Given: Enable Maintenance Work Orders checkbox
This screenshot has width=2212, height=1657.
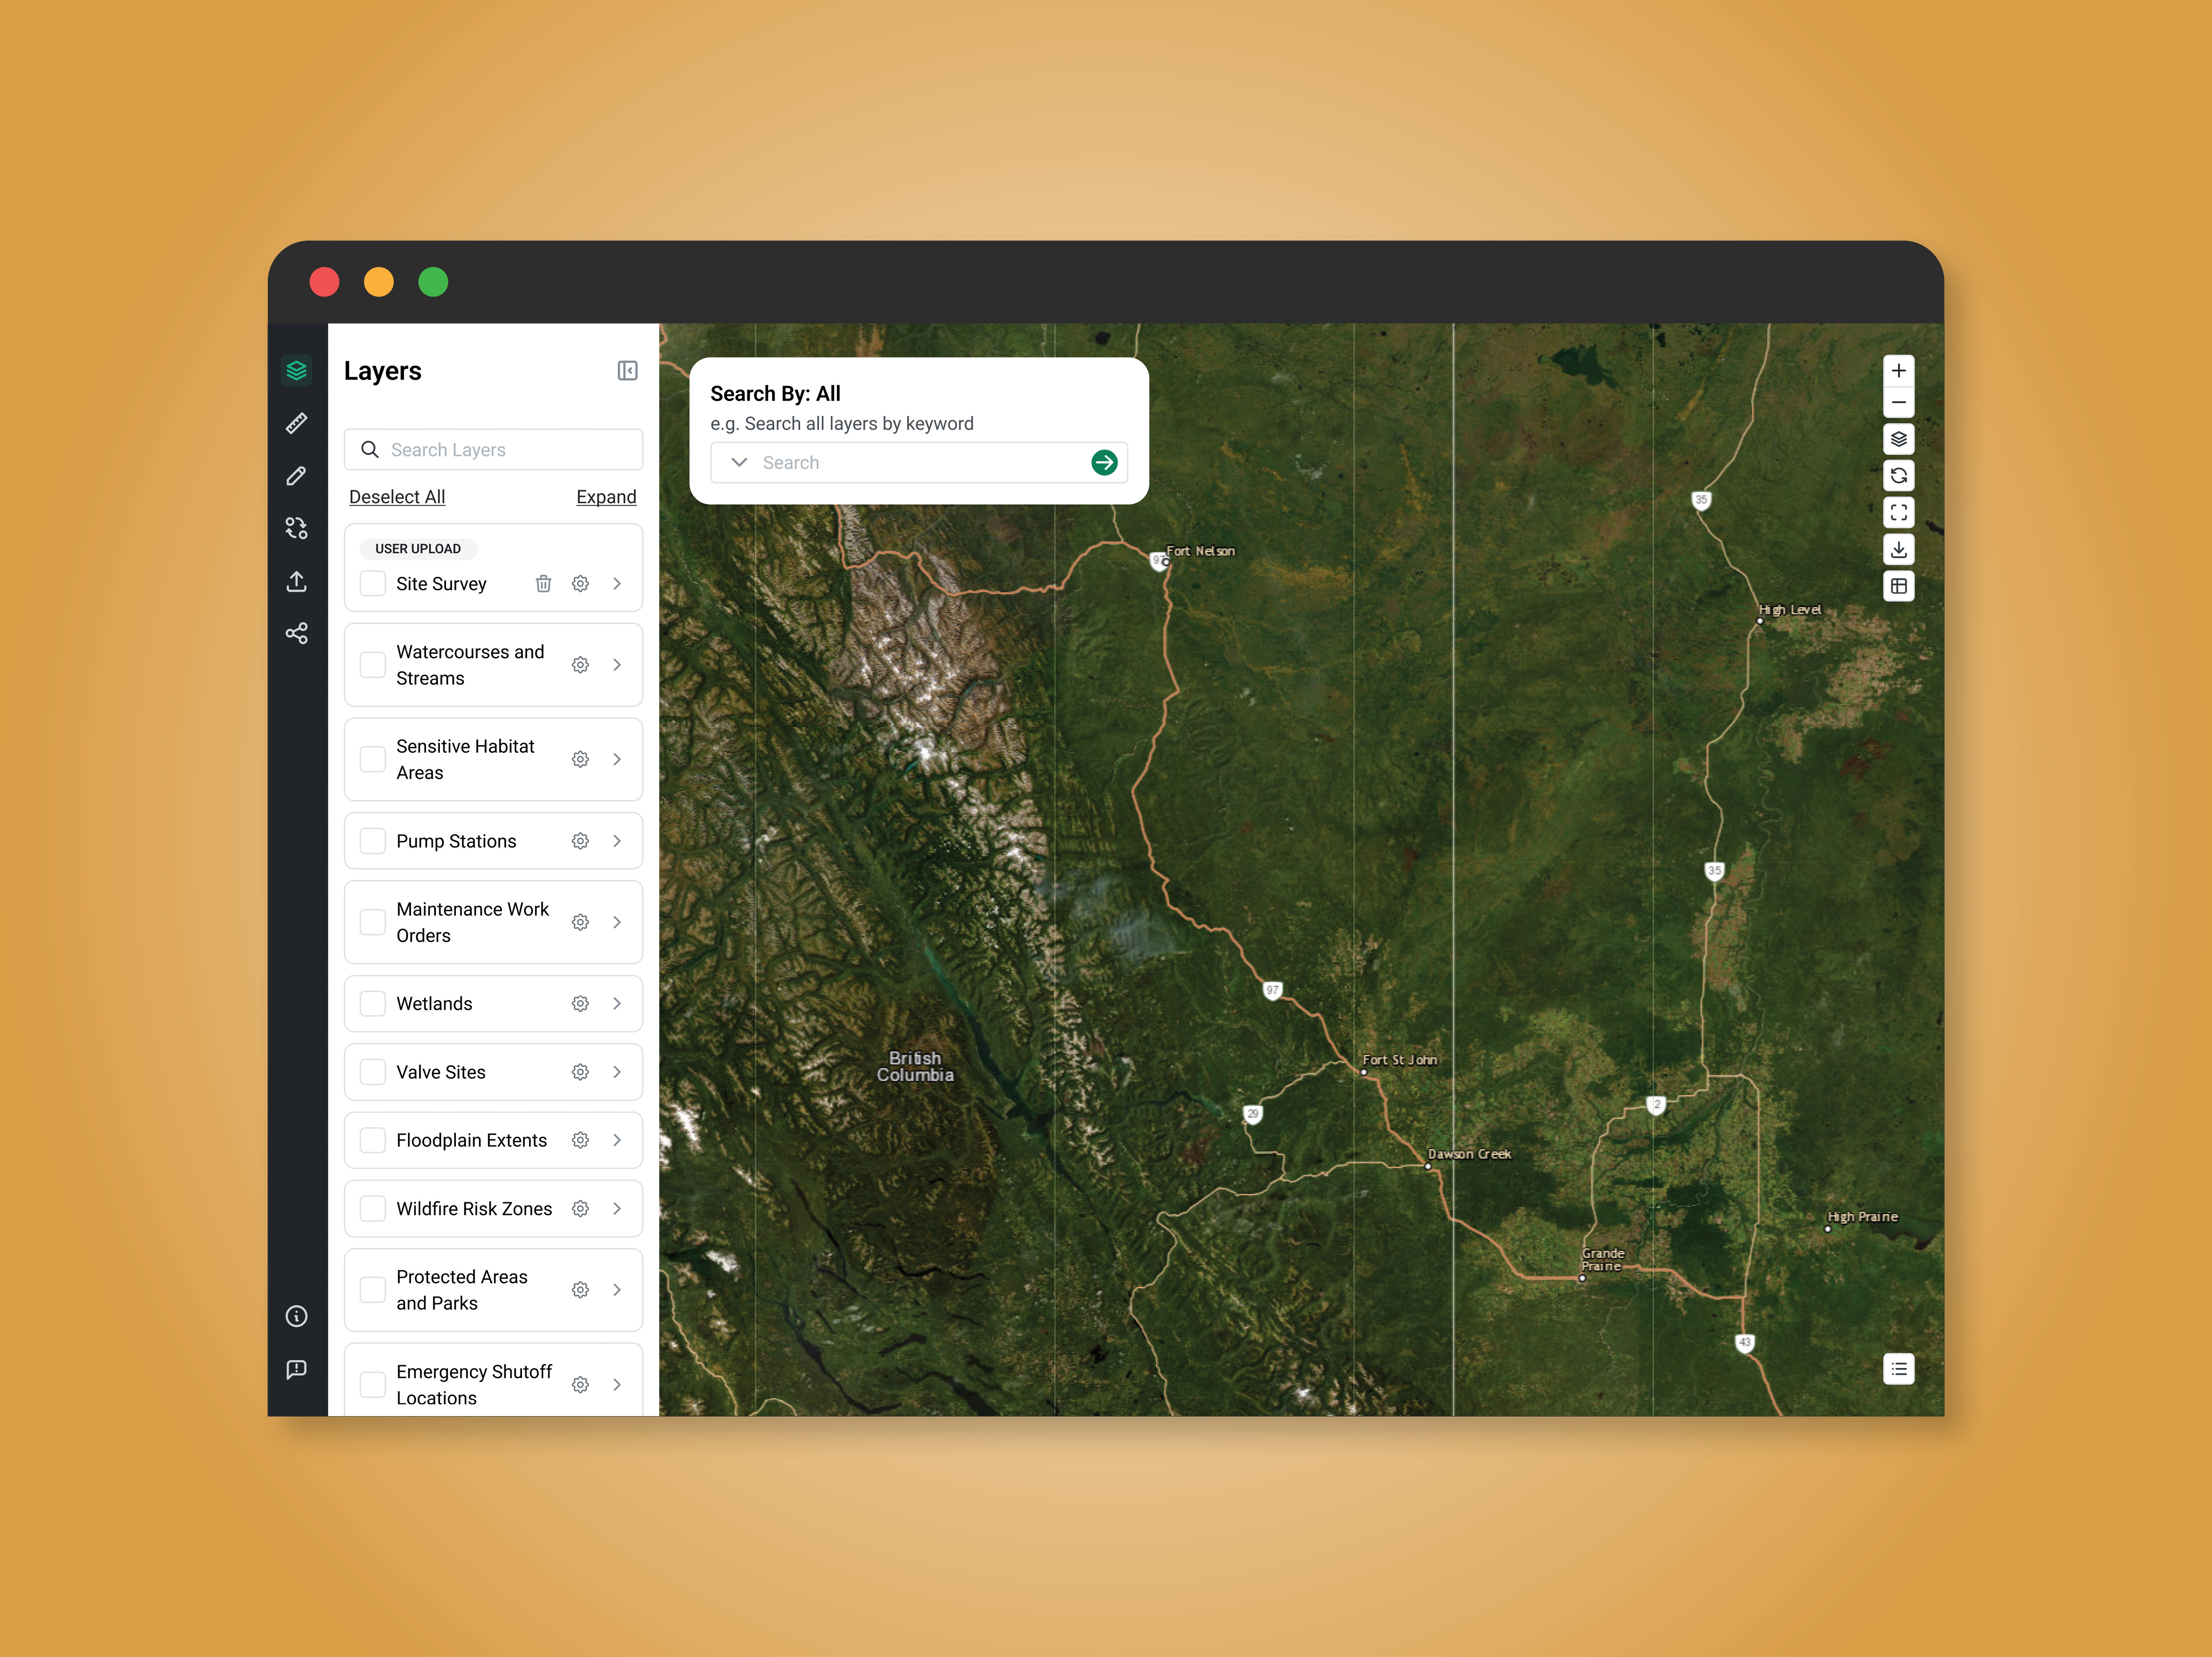Looking at the screenshot, I should coord(373,923).
